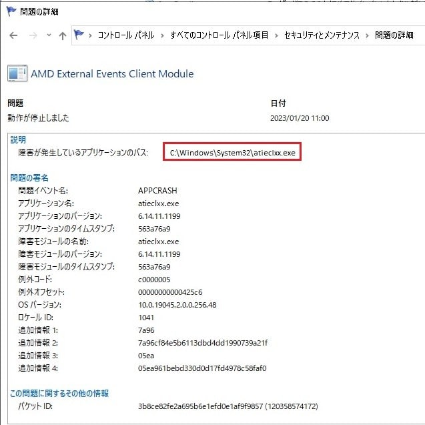
Task: Select exception code c0000005
Action: [154, 280]
